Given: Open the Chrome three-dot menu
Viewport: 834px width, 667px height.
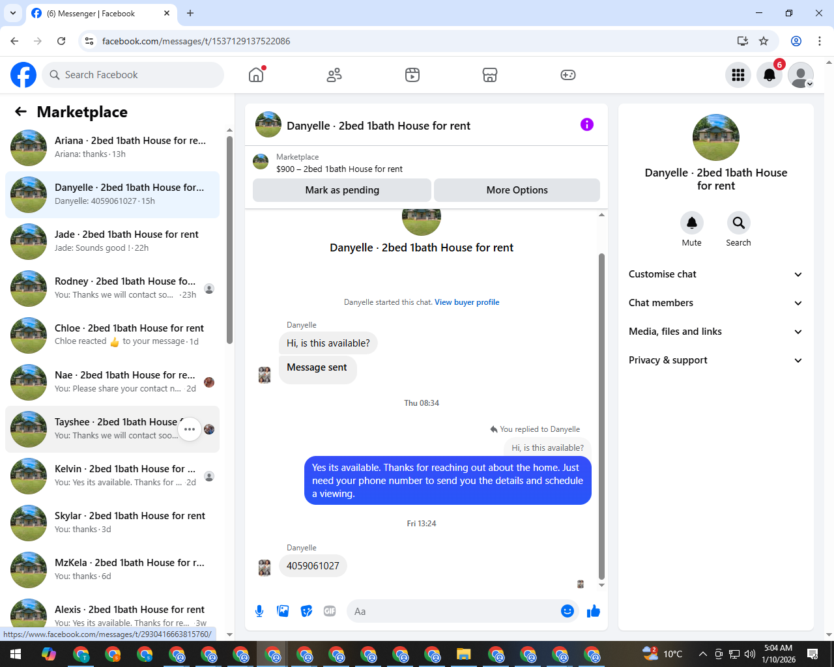Looking at the screenshot, I should coord(820,41).
